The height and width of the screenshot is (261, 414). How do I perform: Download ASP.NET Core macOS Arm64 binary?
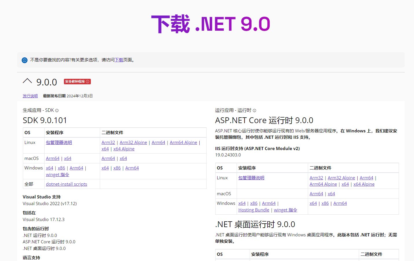tap(316, 194)
